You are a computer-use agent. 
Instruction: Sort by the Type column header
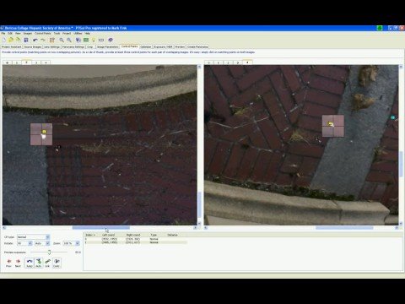pyautogui.click(x=154, y=235)
